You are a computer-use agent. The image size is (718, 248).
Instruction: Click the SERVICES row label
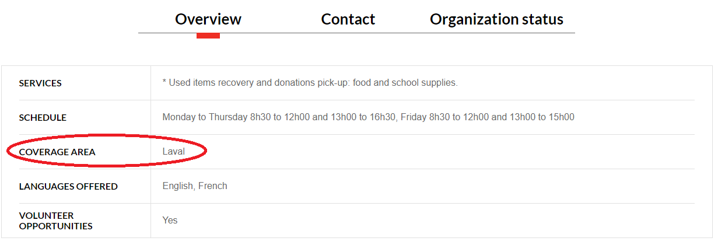pos(40,83)
